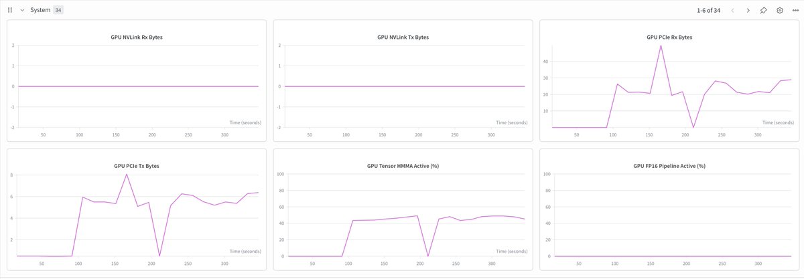Go to previous page of panels
Viewport: 804px width, 279px height.
coord(732,11)
